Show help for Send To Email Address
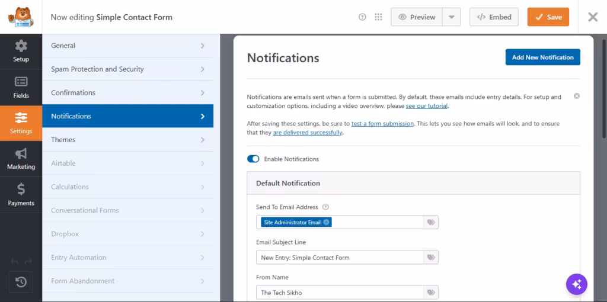 [325, 207]
